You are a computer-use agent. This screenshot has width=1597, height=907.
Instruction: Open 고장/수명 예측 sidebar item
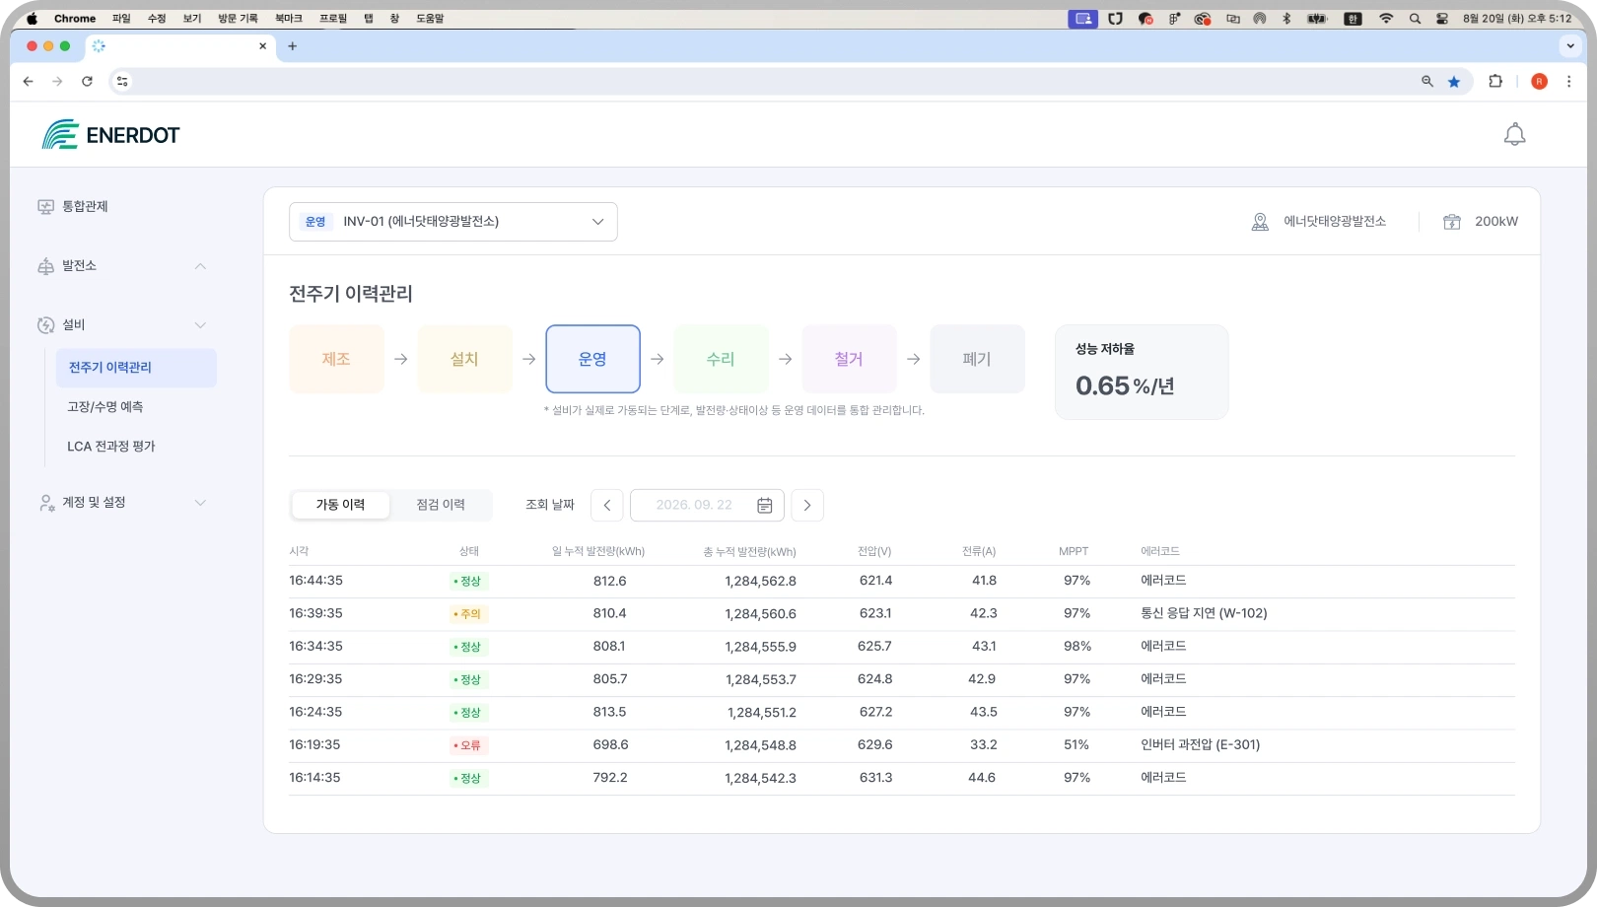[x=105, y=407]
